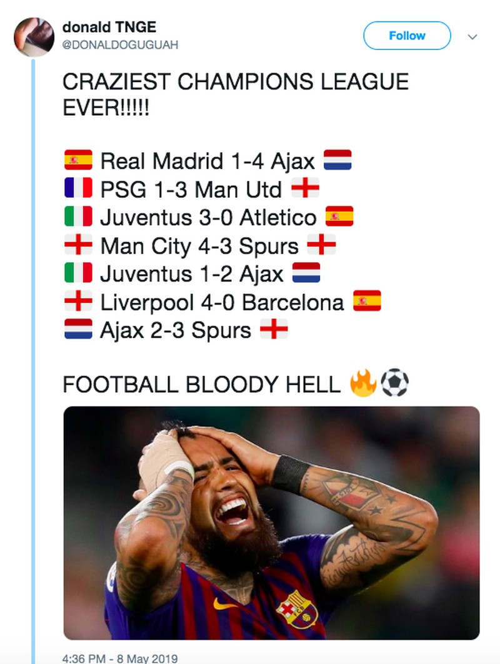This screenshot has width=500, height=664.
Task: Click the fire emoji after BLOODY HELL
Action: (x=364, y=383)
